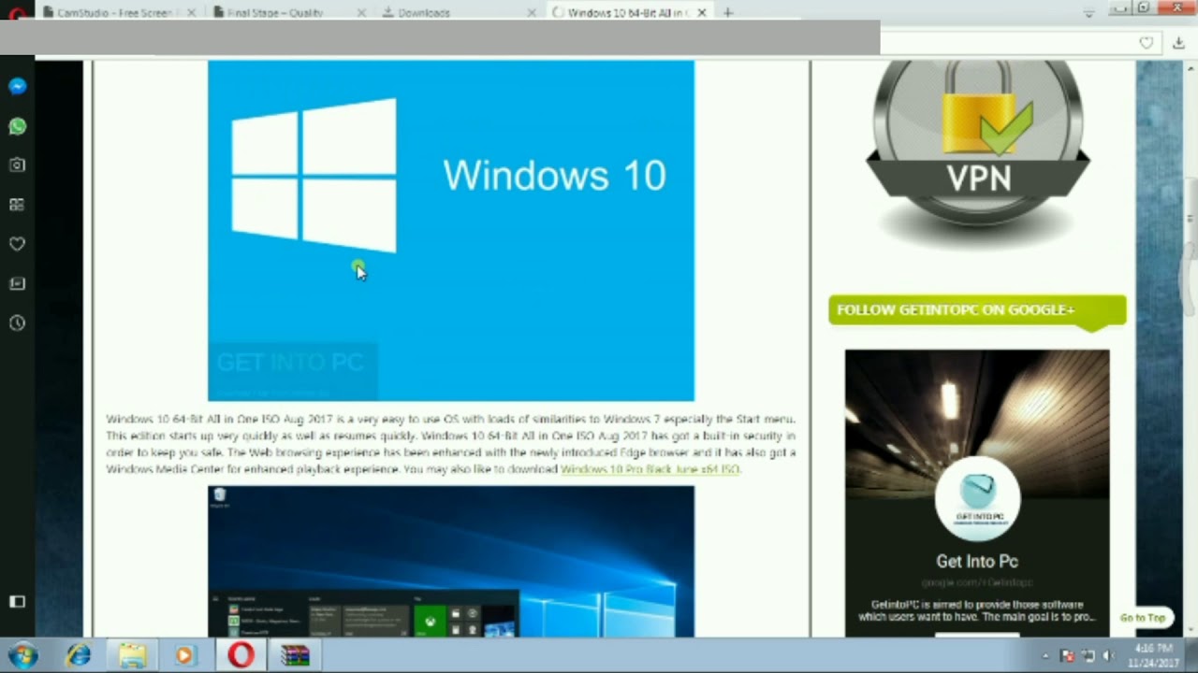Close the Windows 10 64-Bit tab
Image resolution: width=1198 pixels, height=673 pixels.
click(701, 13)
